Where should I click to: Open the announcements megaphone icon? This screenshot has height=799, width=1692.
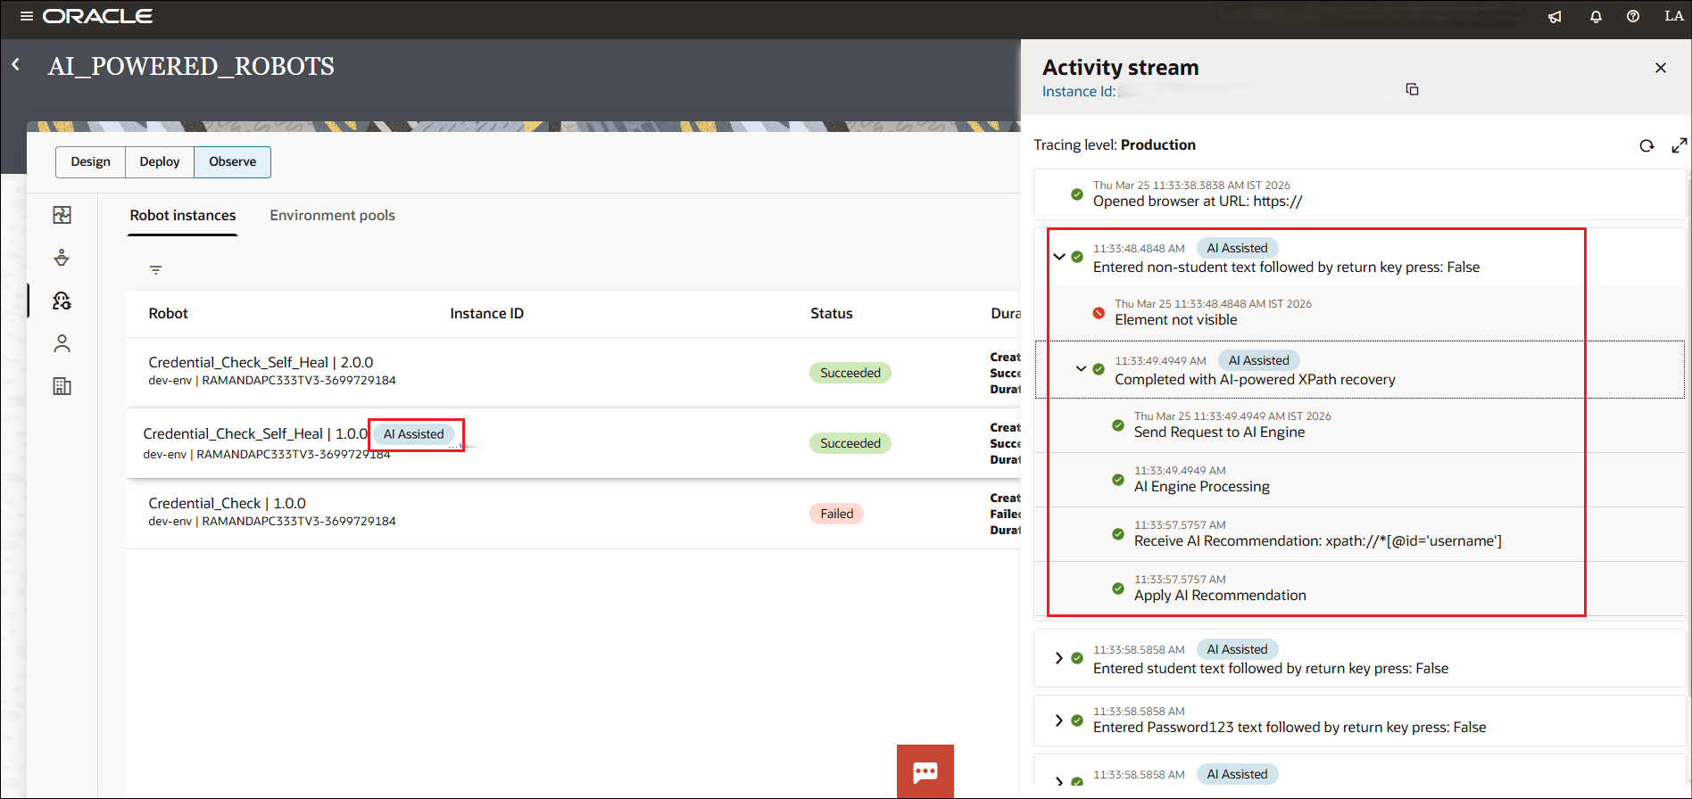[x=1555, y=16]
